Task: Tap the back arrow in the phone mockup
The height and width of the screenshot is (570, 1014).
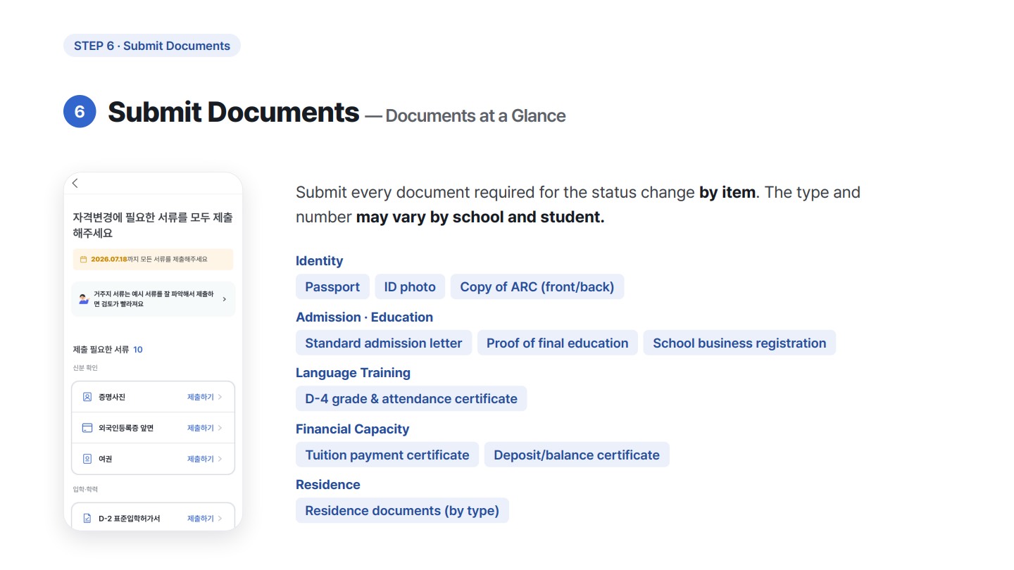Action: coord(75,183)
